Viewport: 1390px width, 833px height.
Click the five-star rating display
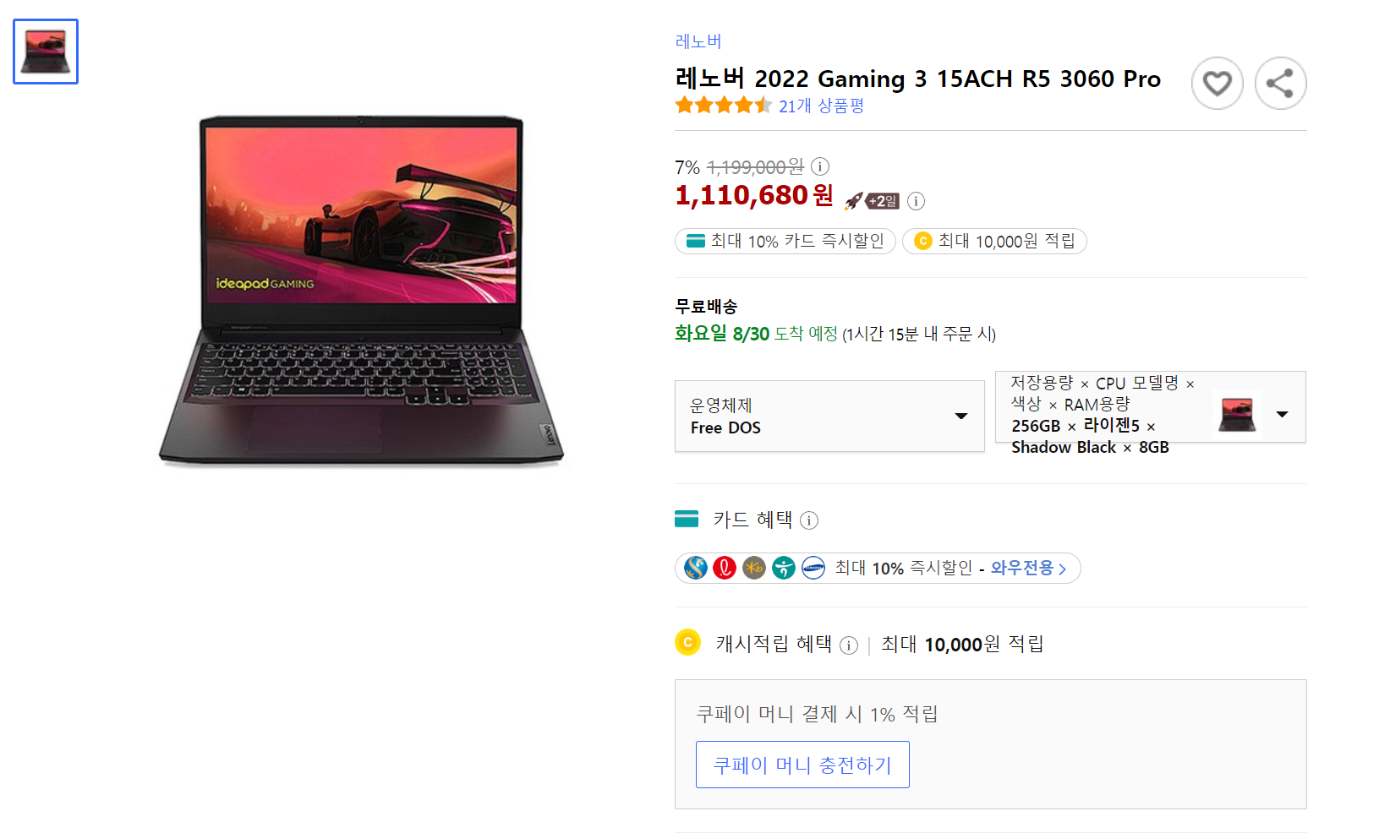pos(724,106)
